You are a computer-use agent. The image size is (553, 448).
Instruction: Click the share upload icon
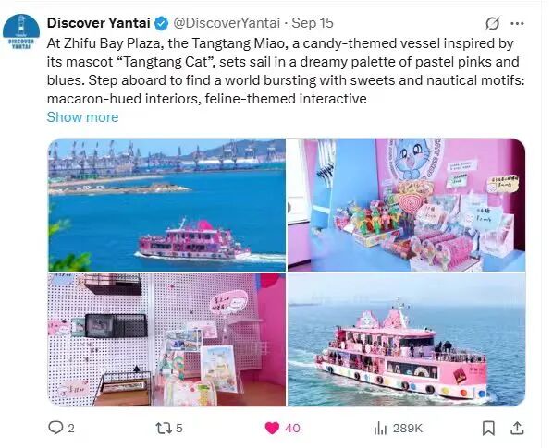(x=517, y=428)
